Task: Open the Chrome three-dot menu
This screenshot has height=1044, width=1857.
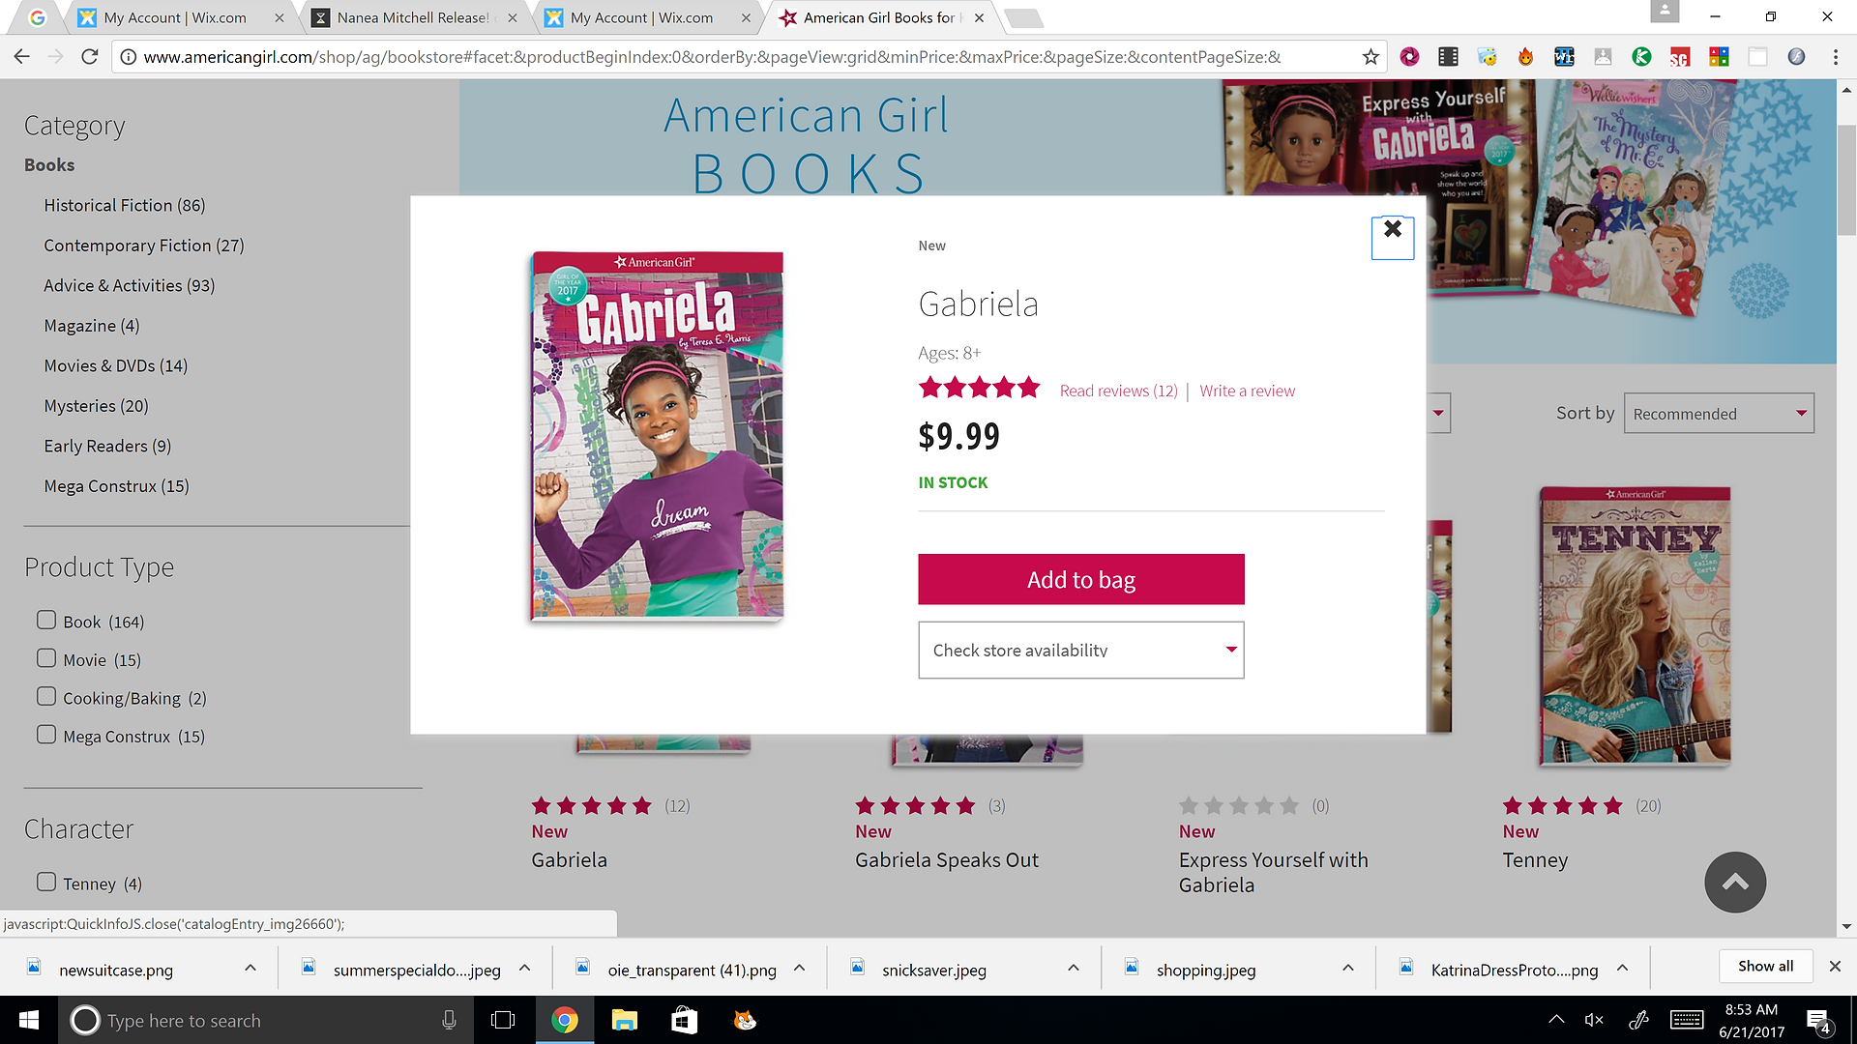Action: [x=1835, y=57]
